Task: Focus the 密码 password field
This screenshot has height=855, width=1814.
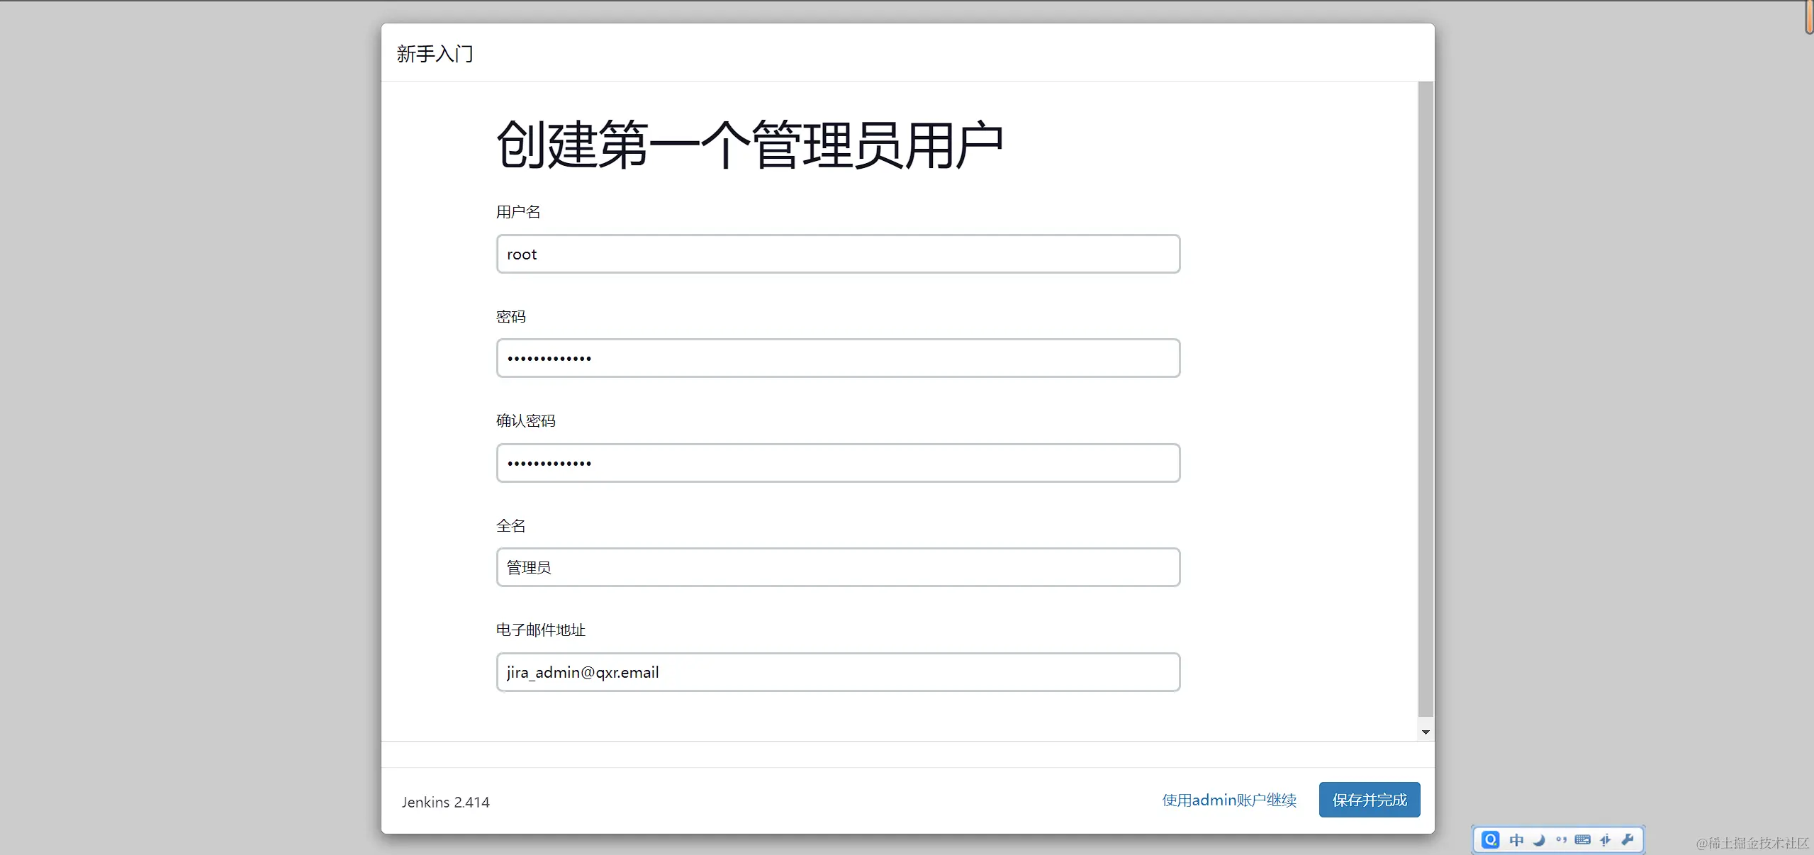Action: [x=838, y=358]
